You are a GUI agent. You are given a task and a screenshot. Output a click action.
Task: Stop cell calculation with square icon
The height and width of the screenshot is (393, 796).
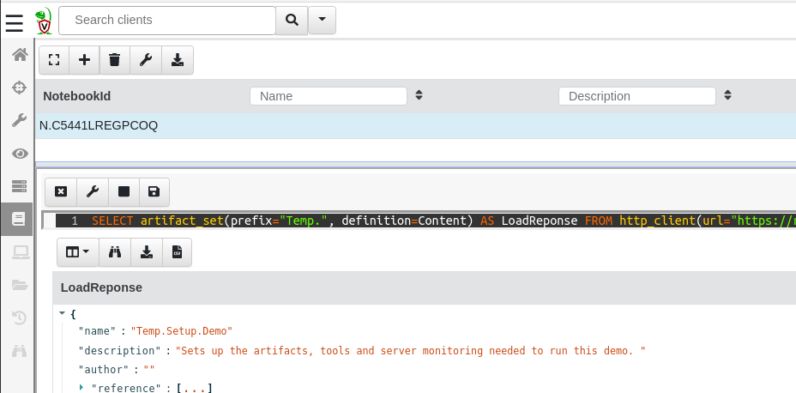(x=124, y=192)
